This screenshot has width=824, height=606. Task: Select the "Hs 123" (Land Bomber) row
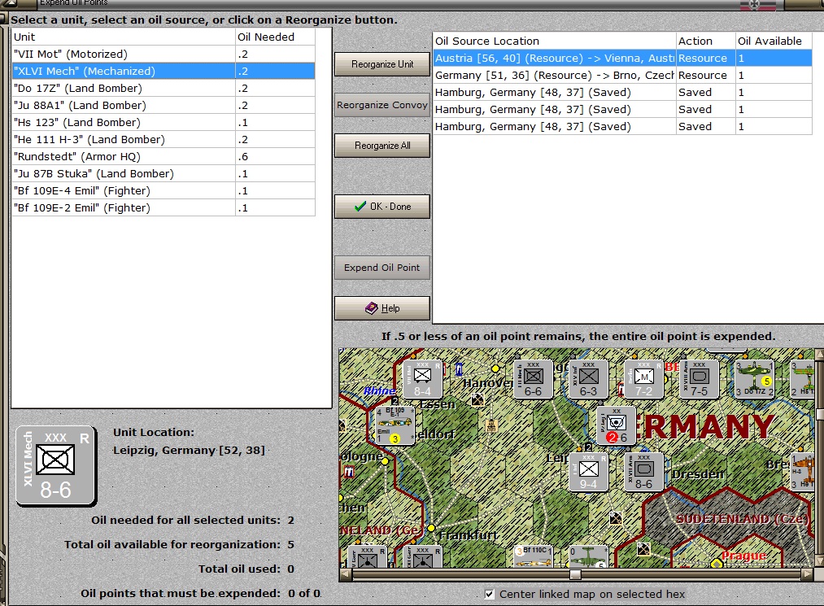163,123
